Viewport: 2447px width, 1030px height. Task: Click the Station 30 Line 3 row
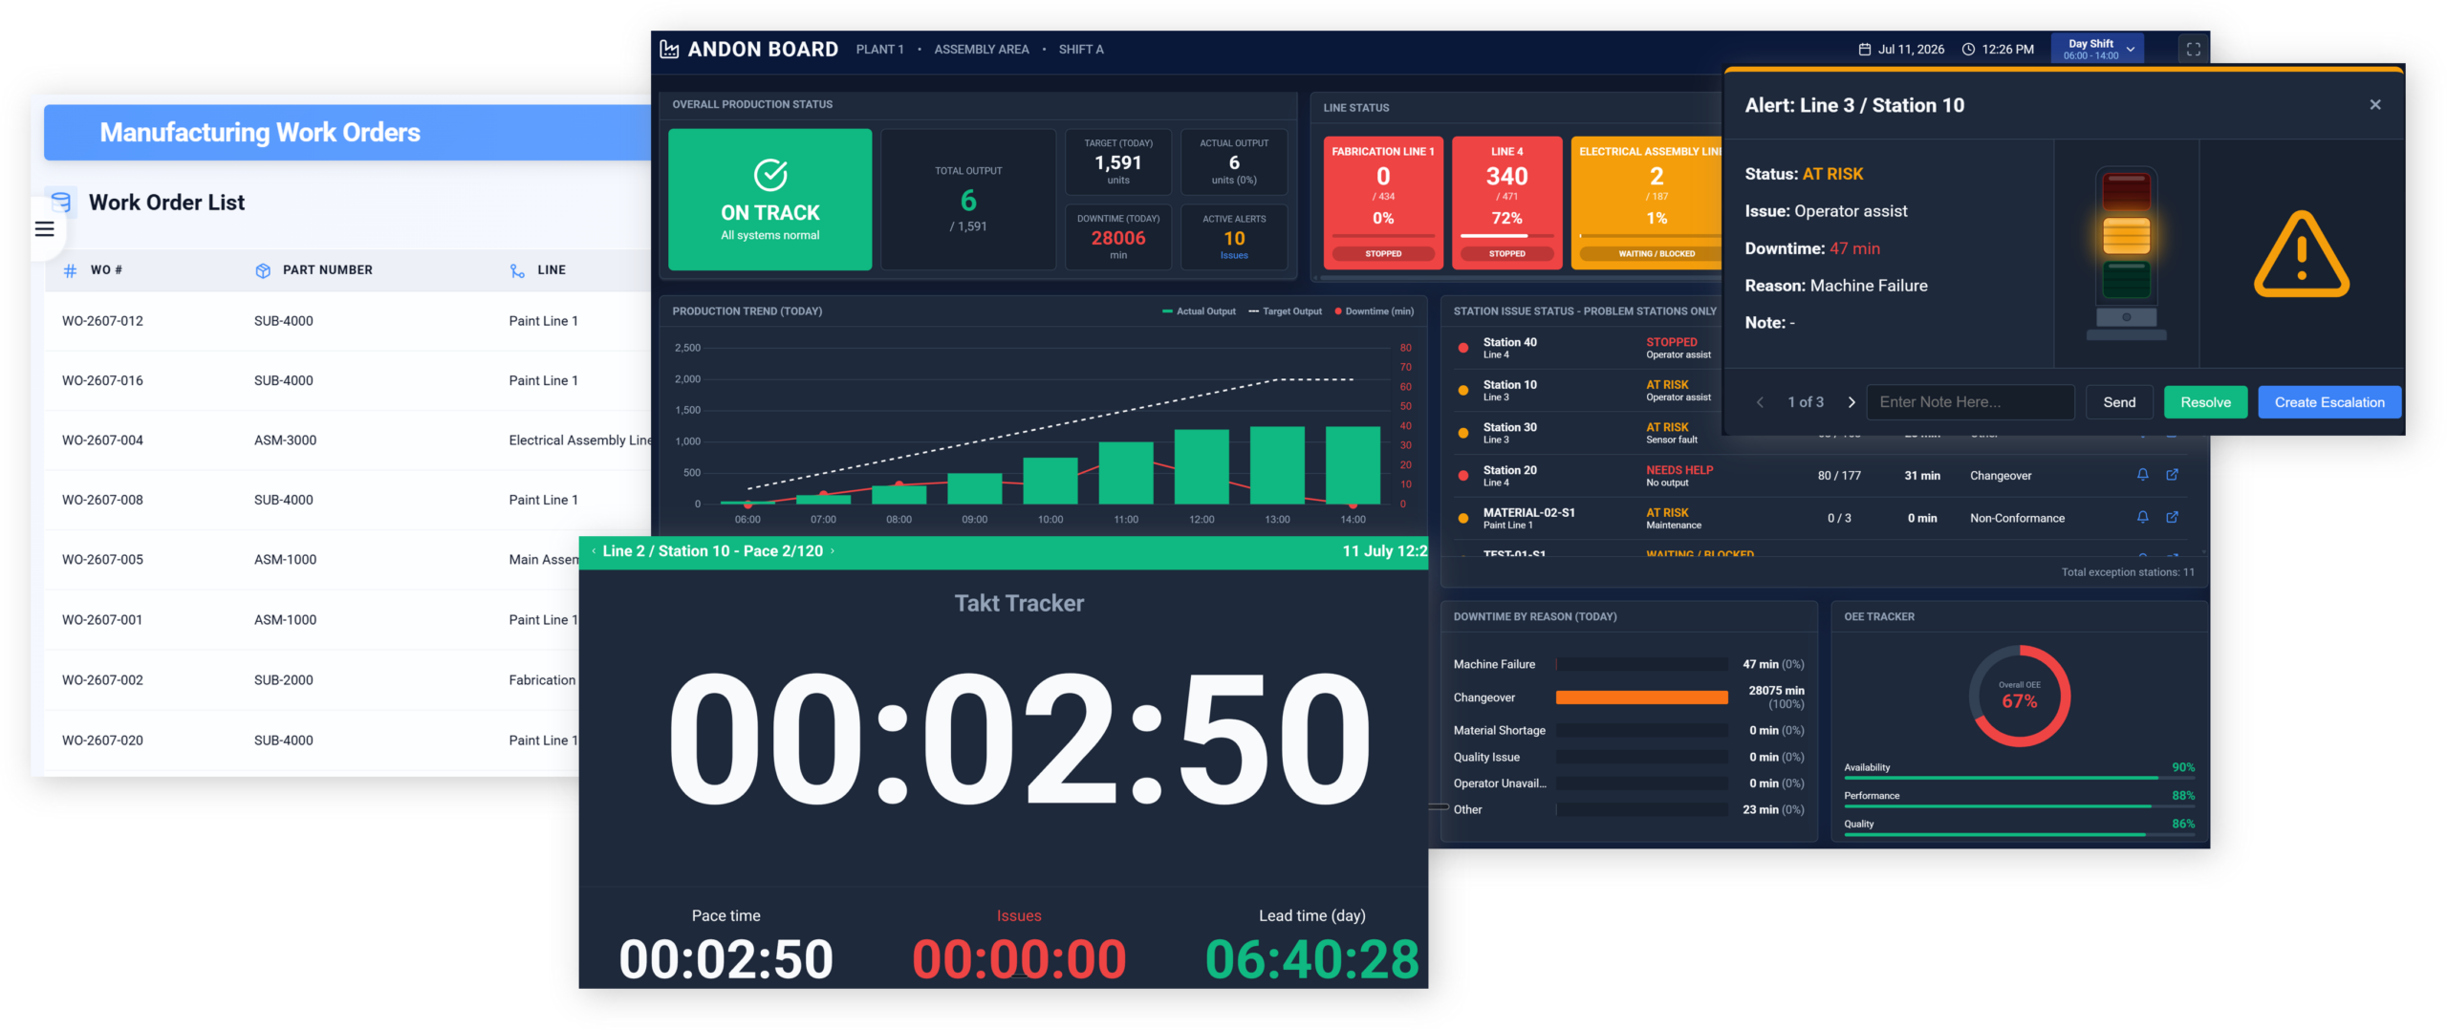(x=1587, y=433)
